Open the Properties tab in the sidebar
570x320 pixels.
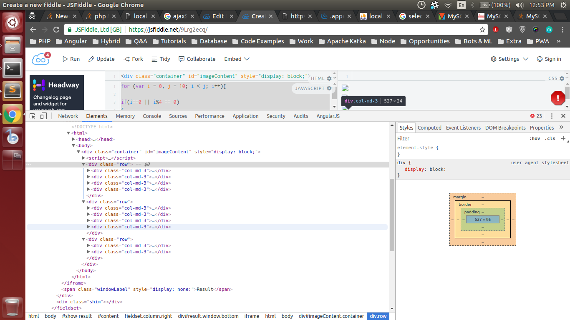pyautogui.click(x=542, y=128)
